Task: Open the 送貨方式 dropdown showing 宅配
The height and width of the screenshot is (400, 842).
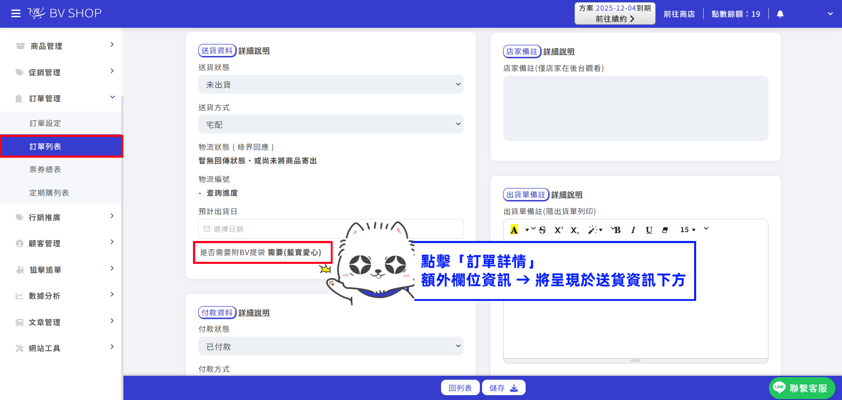Action: (331, 124)
